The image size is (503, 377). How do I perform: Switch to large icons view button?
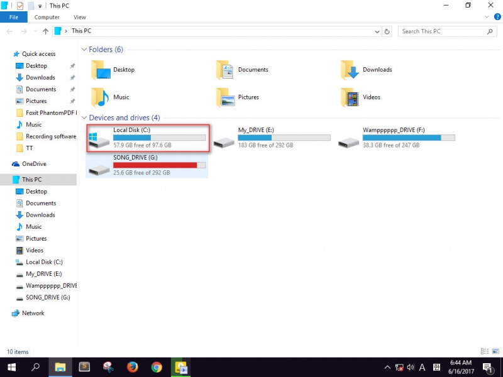click(x=495, y=351)
